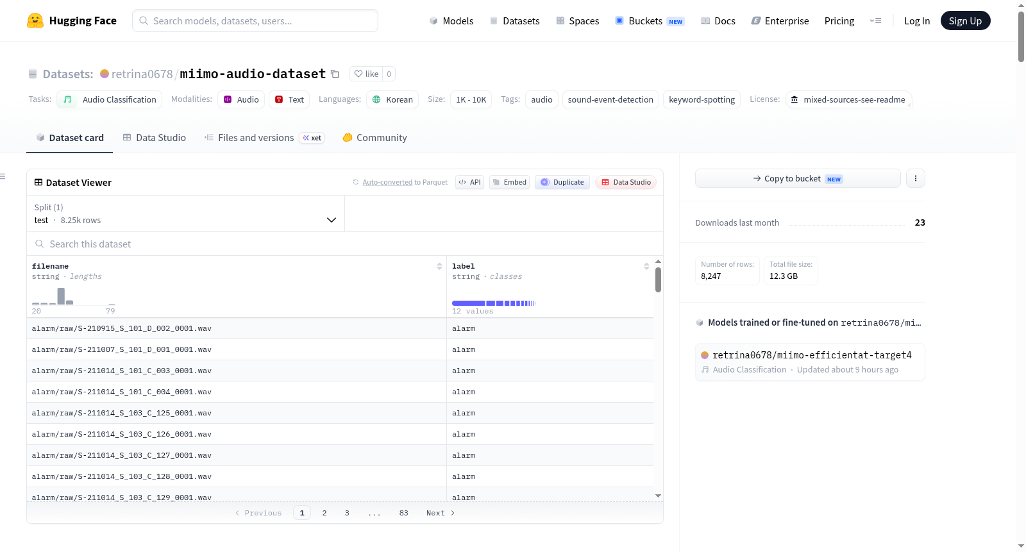The width and height of the screenshot is (1026, 552).
Task: Copy dataset name with the copy icon
Action: point(335,74)
